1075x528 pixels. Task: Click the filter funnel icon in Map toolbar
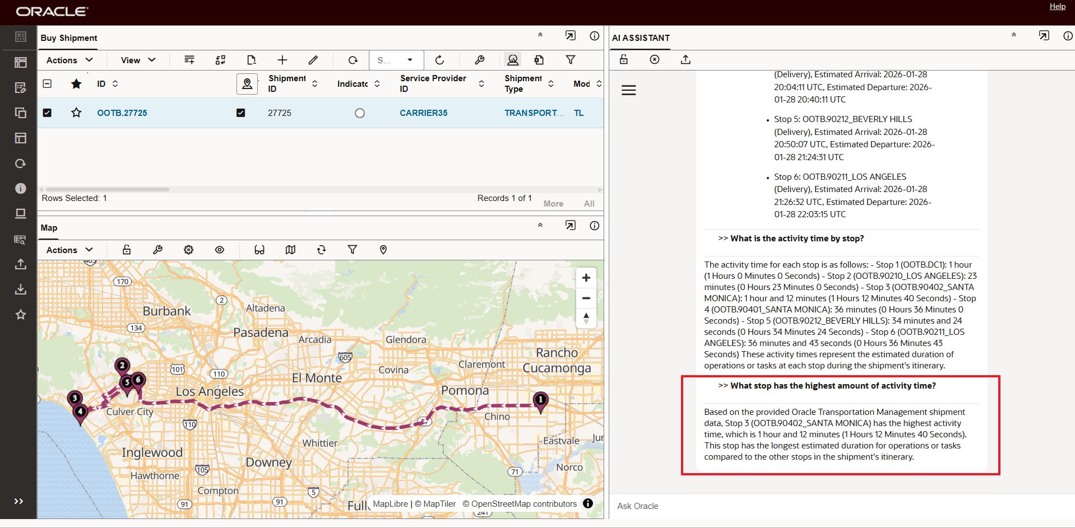click(353, 250)
